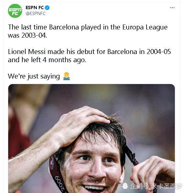Click the "2004-05" season text
The height and width of the screenshot is (193, 187).
pos(159,52)
